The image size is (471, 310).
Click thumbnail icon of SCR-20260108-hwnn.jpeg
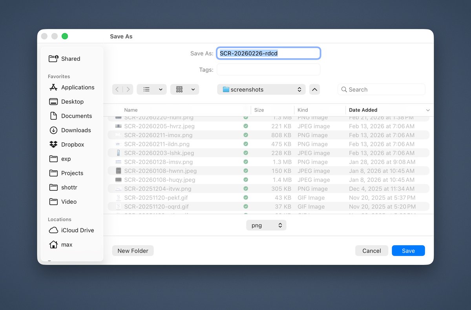coord(119,171)
